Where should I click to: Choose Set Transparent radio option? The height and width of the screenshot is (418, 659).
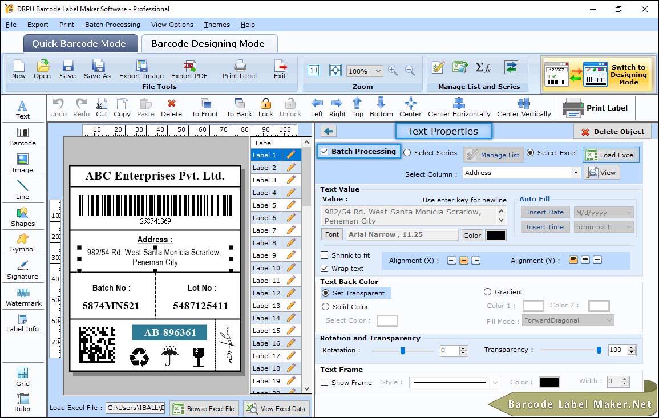(x=325, y=293)
